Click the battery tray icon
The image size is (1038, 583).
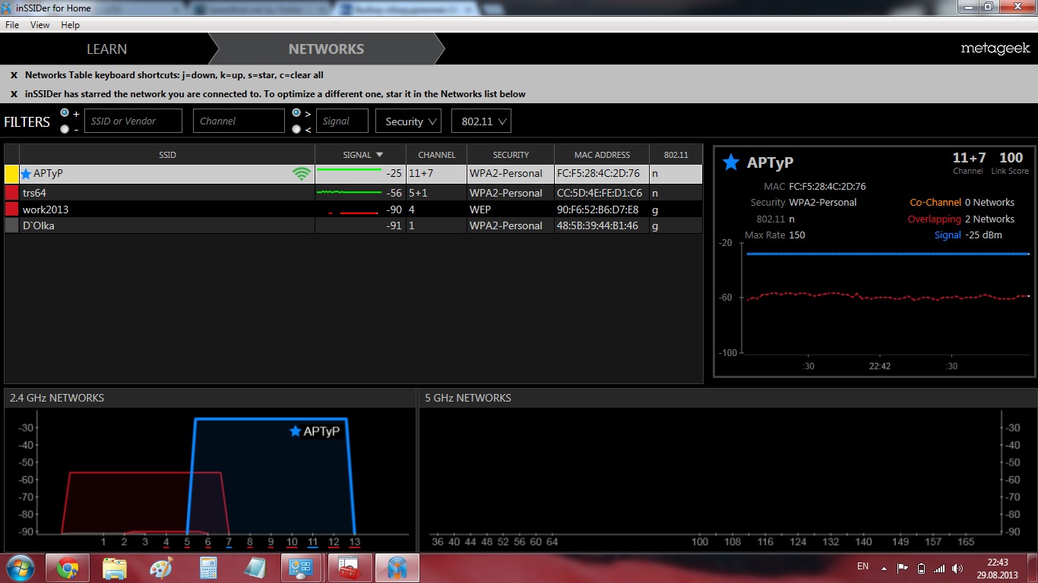(922, 568)
